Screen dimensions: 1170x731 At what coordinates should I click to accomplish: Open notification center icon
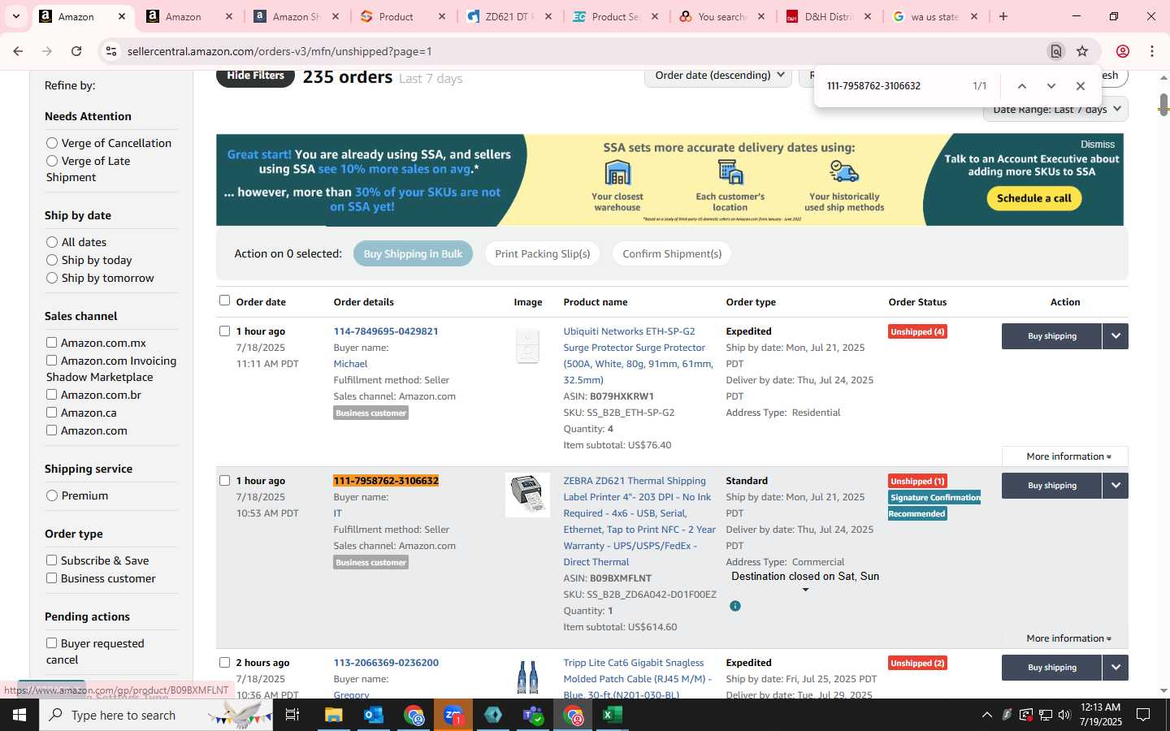[1143, 715]
